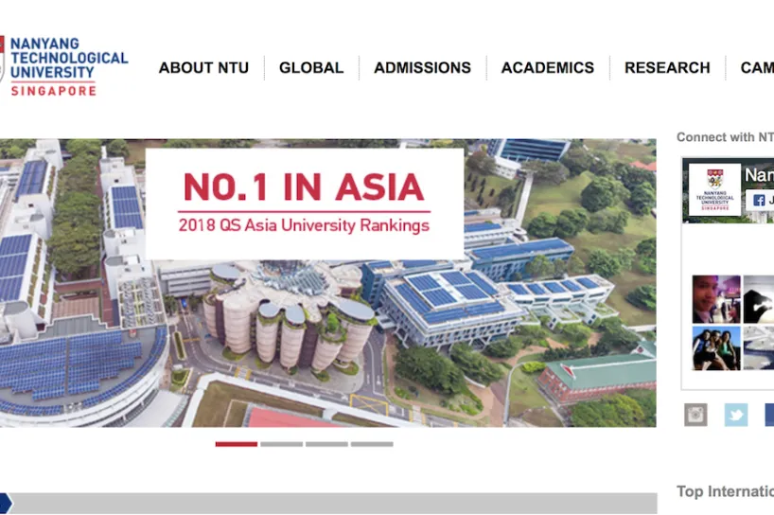Click the 'Top International' heading text
The image size is (774, 515).
coord(725,491)
